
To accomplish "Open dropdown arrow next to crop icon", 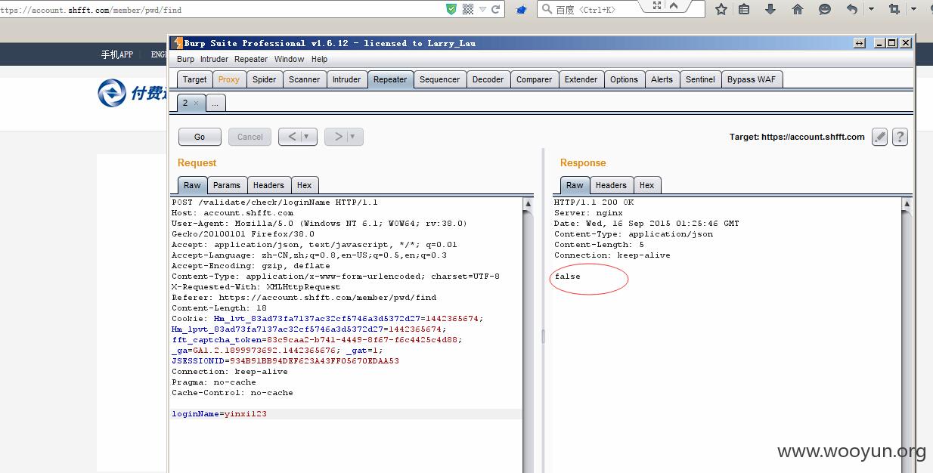I will pyautogui.click(x=913, y=9).
